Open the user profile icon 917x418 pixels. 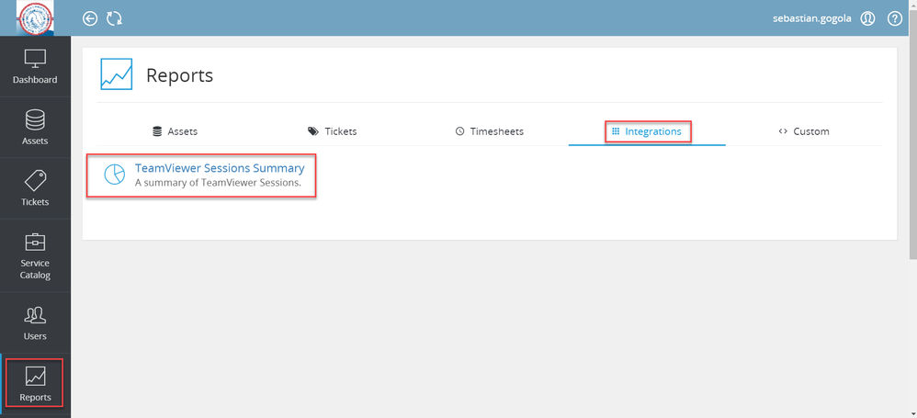[x=867, y=18]
